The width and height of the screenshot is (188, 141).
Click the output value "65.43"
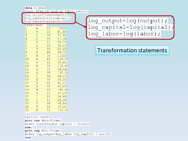pyautogui.click(x=62, y=93)
